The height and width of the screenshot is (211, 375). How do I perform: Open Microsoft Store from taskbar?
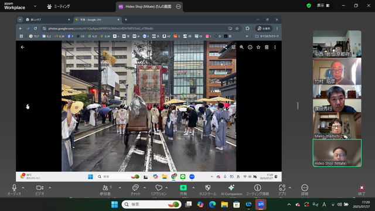(236, 205)
